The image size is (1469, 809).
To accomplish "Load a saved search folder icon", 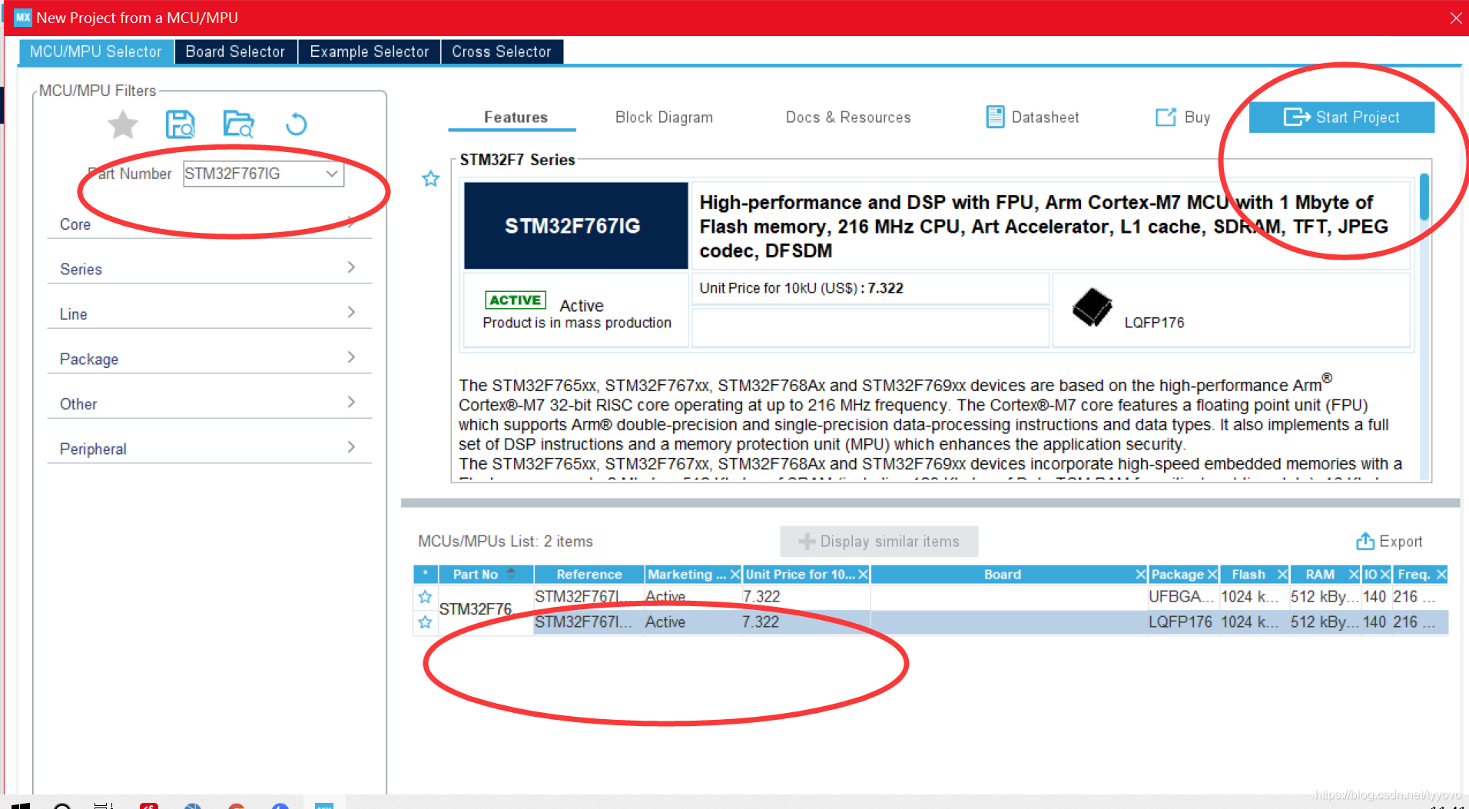I will pos(239,124).
